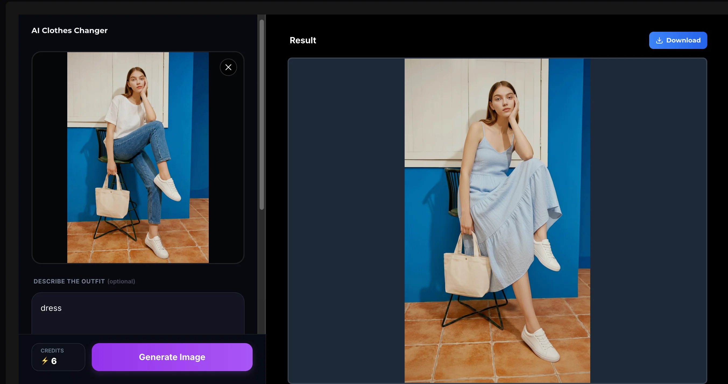Screen dimensions: 728x384
Task: Click the credits number 6
Action: tap(54, 361)
